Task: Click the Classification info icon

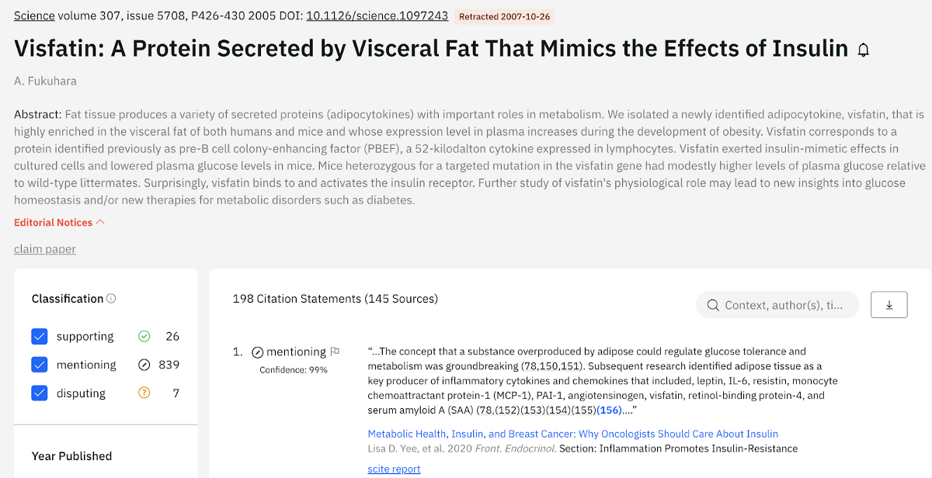Action: click(x=111, y=299)
